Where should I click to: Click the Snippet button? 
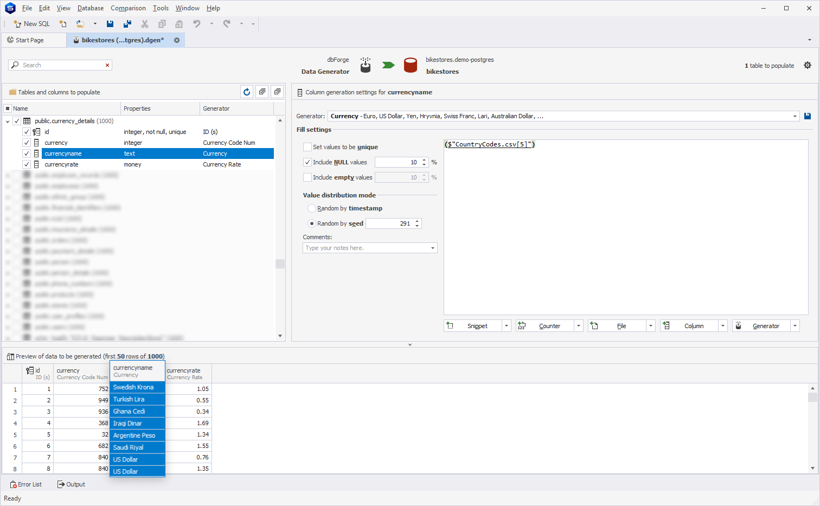(x=473, y=326)
